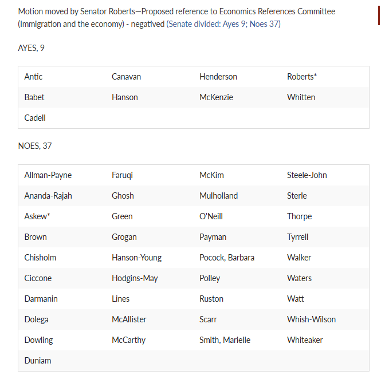Viewport: 381px width, 383px height.
Task: Select Senator Canavan in the Ayes list
Action: point(126,77)
